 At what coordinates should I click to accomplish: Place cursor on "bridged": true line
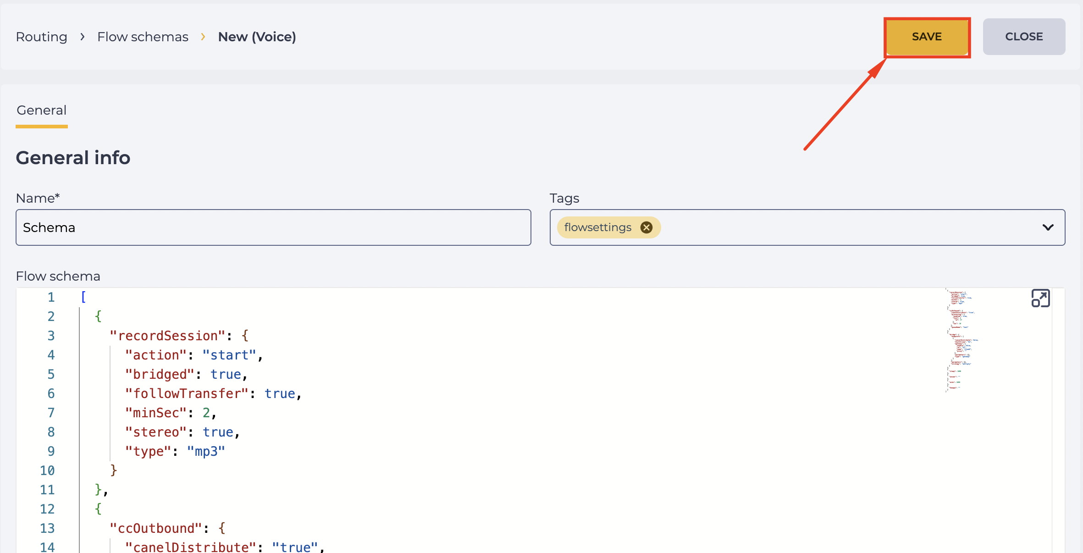[x=186, y=374]
